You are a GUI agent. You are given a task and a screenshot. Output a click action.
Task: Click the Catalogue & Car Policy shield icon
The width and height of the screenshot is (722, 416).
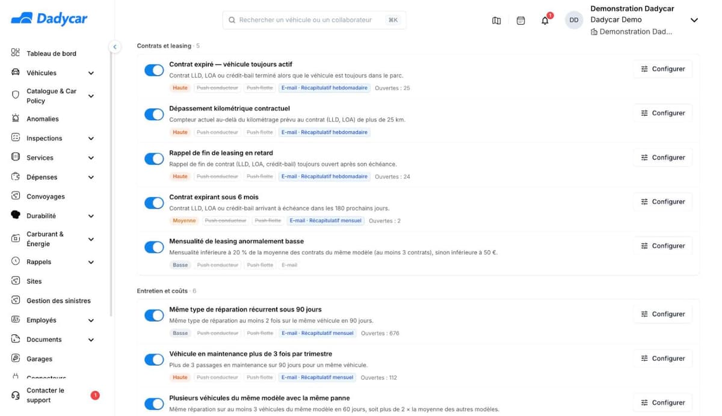(16, 96)
